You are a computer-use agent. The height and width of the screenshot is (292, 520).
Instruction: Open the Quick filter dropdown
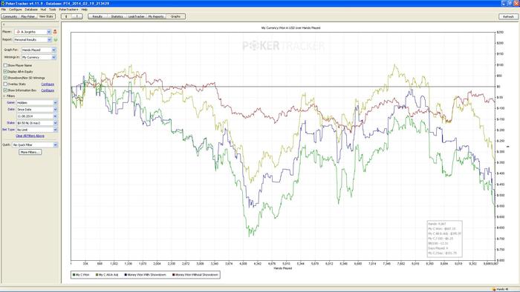(x=35, y=145)
